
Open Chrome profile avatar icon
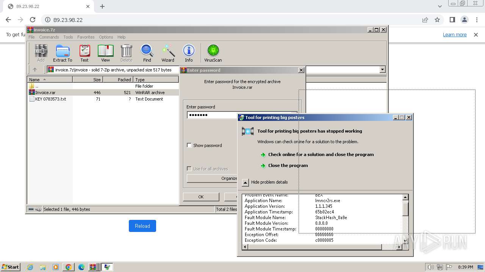click(x=464, y=20)
